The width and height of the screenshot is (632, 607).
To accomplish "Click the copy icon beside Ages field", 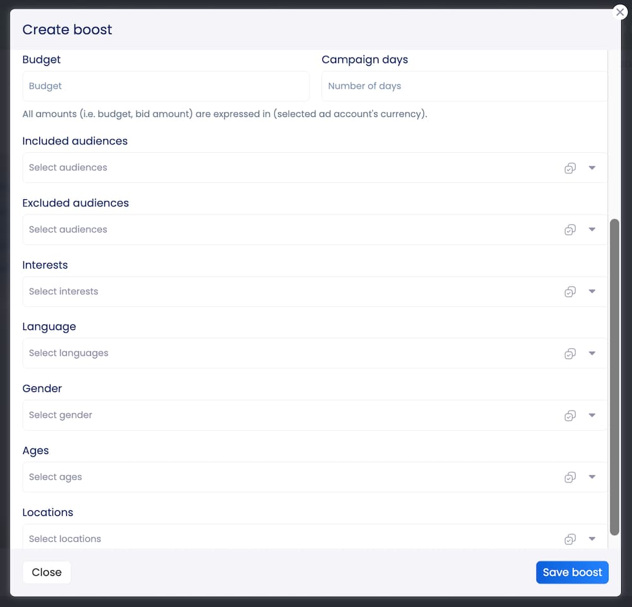I will pyautogui.click(x=570, y=477).
